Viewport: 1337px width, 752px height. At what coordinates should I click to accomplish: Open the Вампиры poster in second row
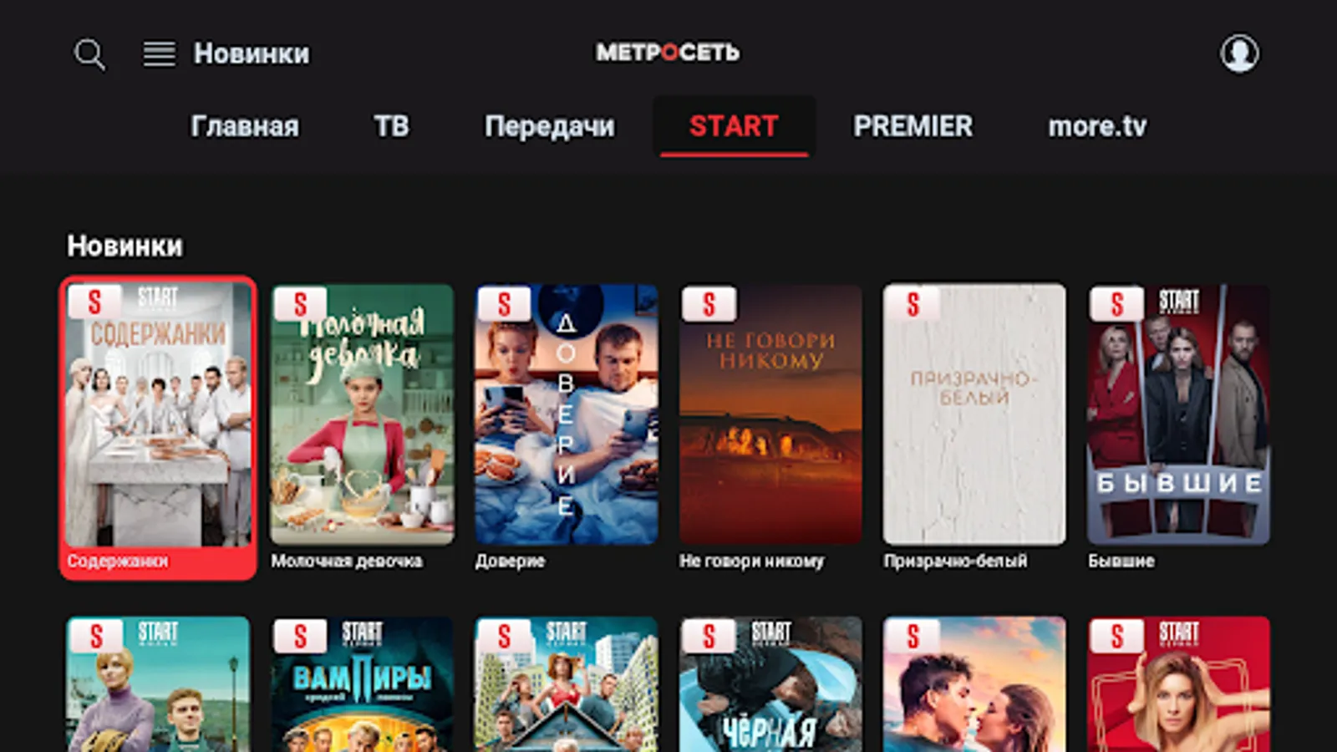pyautogui.click(x=362, y=684)
